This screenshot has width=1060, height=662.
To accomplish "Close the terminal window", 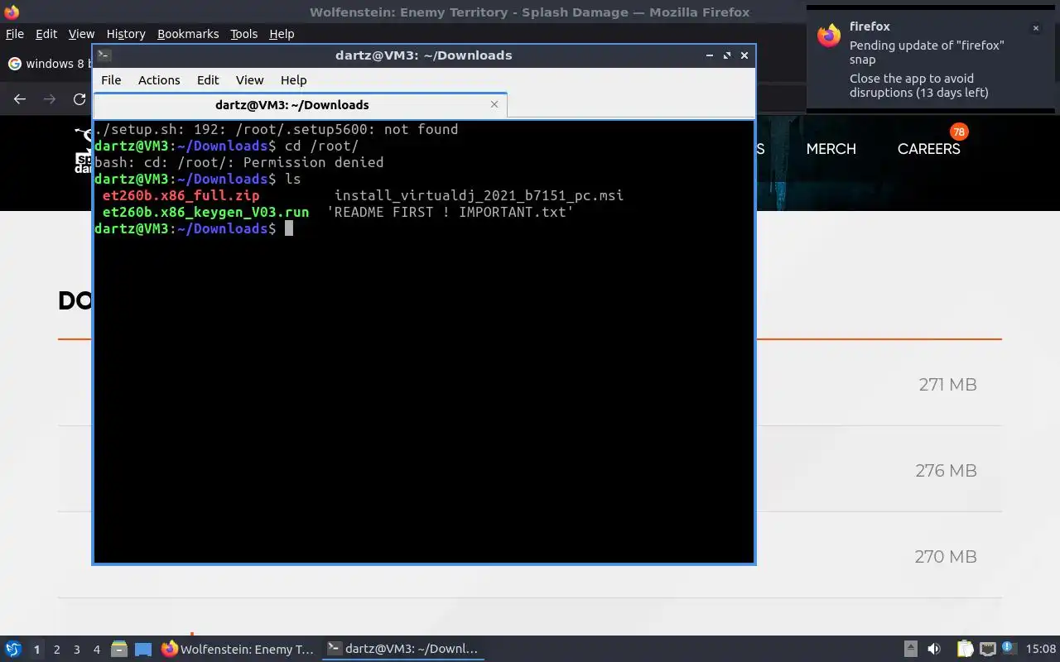I will (x=744, y=55).
